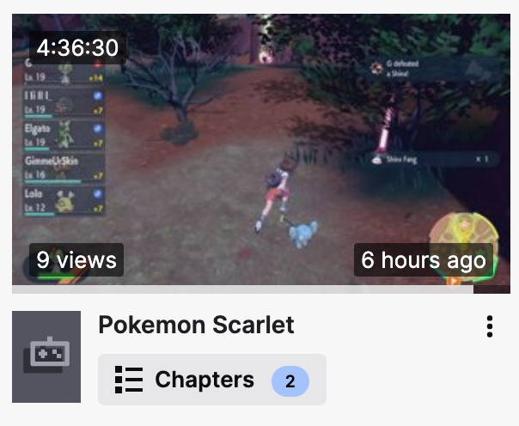This screenshot has height=426, width=519.
Task: Click the 4:36:30 duration badge
Action: [x=77, y=47]
